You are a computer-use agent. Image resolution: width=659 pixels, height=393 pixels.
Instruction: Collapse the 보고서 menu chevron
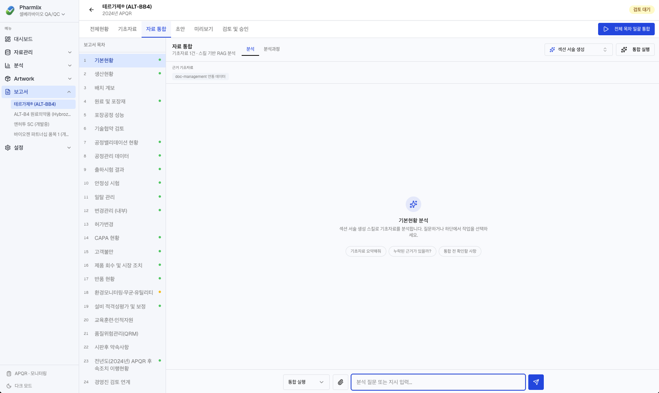[x=69, y=92]
